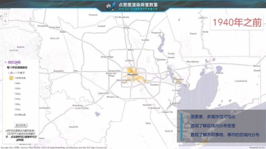The image size is (266, 149).
Task: Click the Baytown map label
Action: (180, 79)
